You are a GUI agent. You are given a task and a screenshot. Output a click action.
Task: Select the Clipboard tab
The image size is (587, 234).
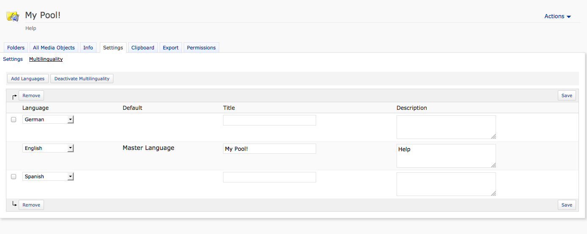pyautogui.click(x=143, y=48)
